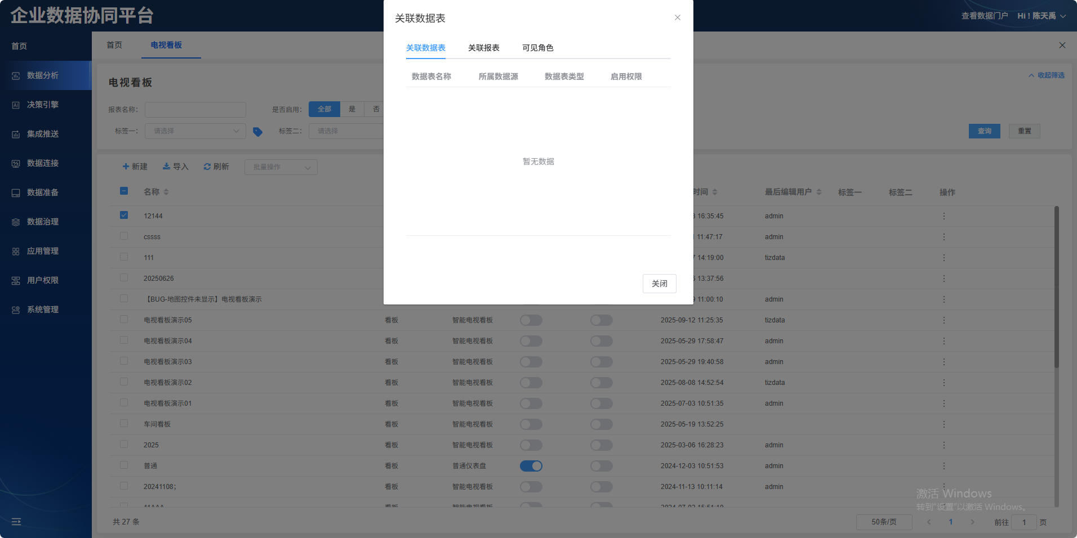This screenshot has width=1077, height=538.
Task: Switch to the 可见角色 tab in dialog
Action: 537,48
